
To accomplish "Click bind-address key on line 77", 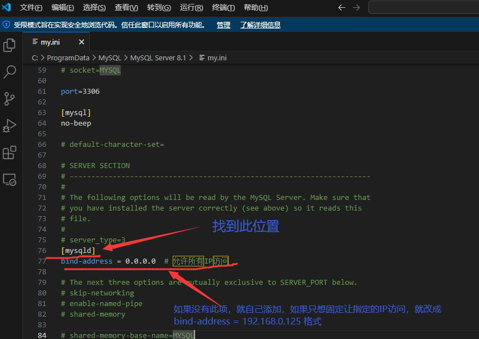I will coord(87,261).
